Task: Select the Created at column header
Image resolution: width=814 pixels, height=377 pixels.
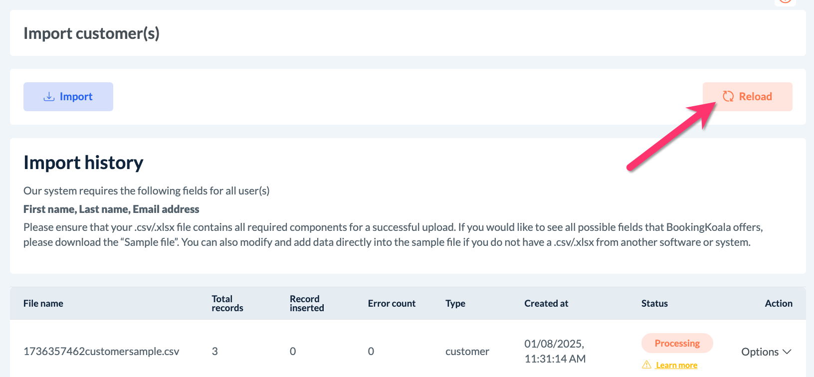Action: [x=546, y=303]
